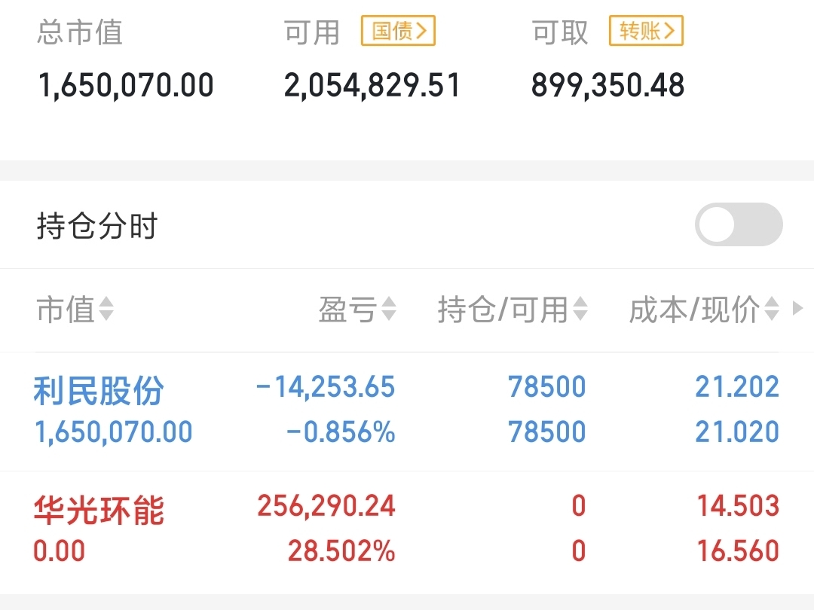The image size is (814, 610).
Task: Select 华光环能 profit 256,290.24
Action: 326,506
